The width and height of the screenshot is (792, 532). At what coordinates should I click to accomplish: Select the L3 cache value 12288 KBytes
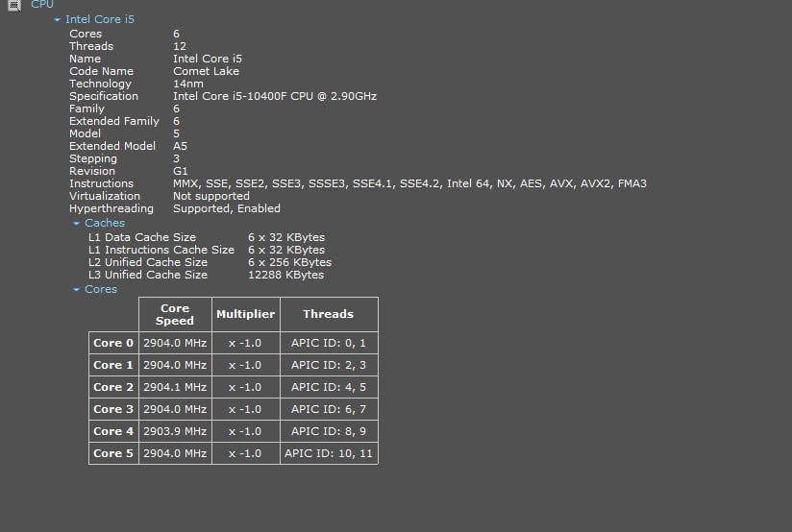tap(285, 275)
